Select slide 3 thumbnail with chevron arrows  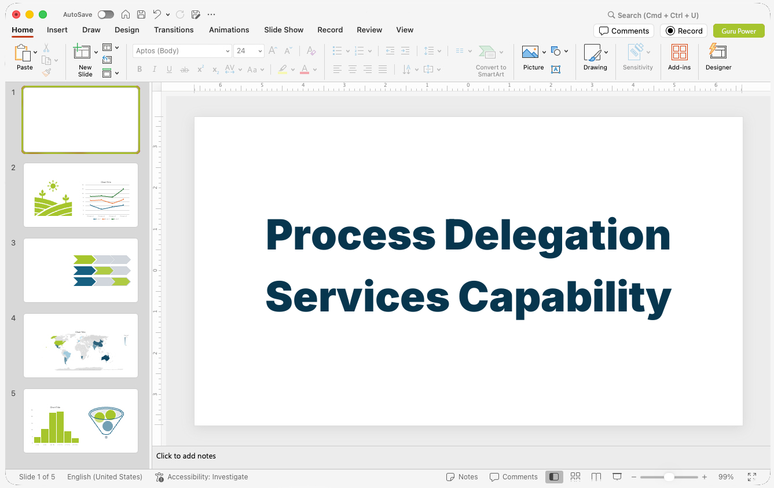click(80, 270)
